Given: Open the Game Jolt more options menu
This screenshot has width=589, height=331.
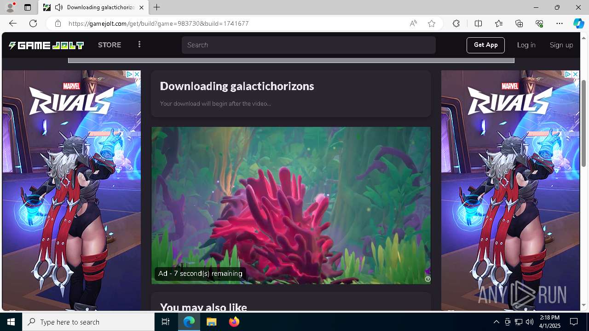Looking at the screenshot, I should 139,45.
